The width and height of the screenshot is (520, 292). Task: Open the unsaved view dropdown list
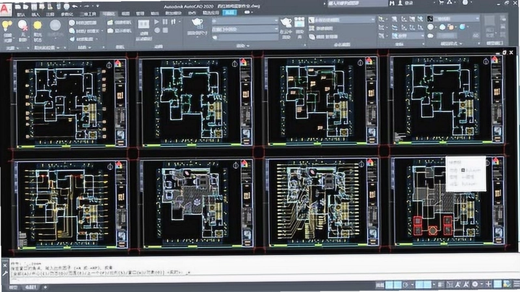(341, 20)
